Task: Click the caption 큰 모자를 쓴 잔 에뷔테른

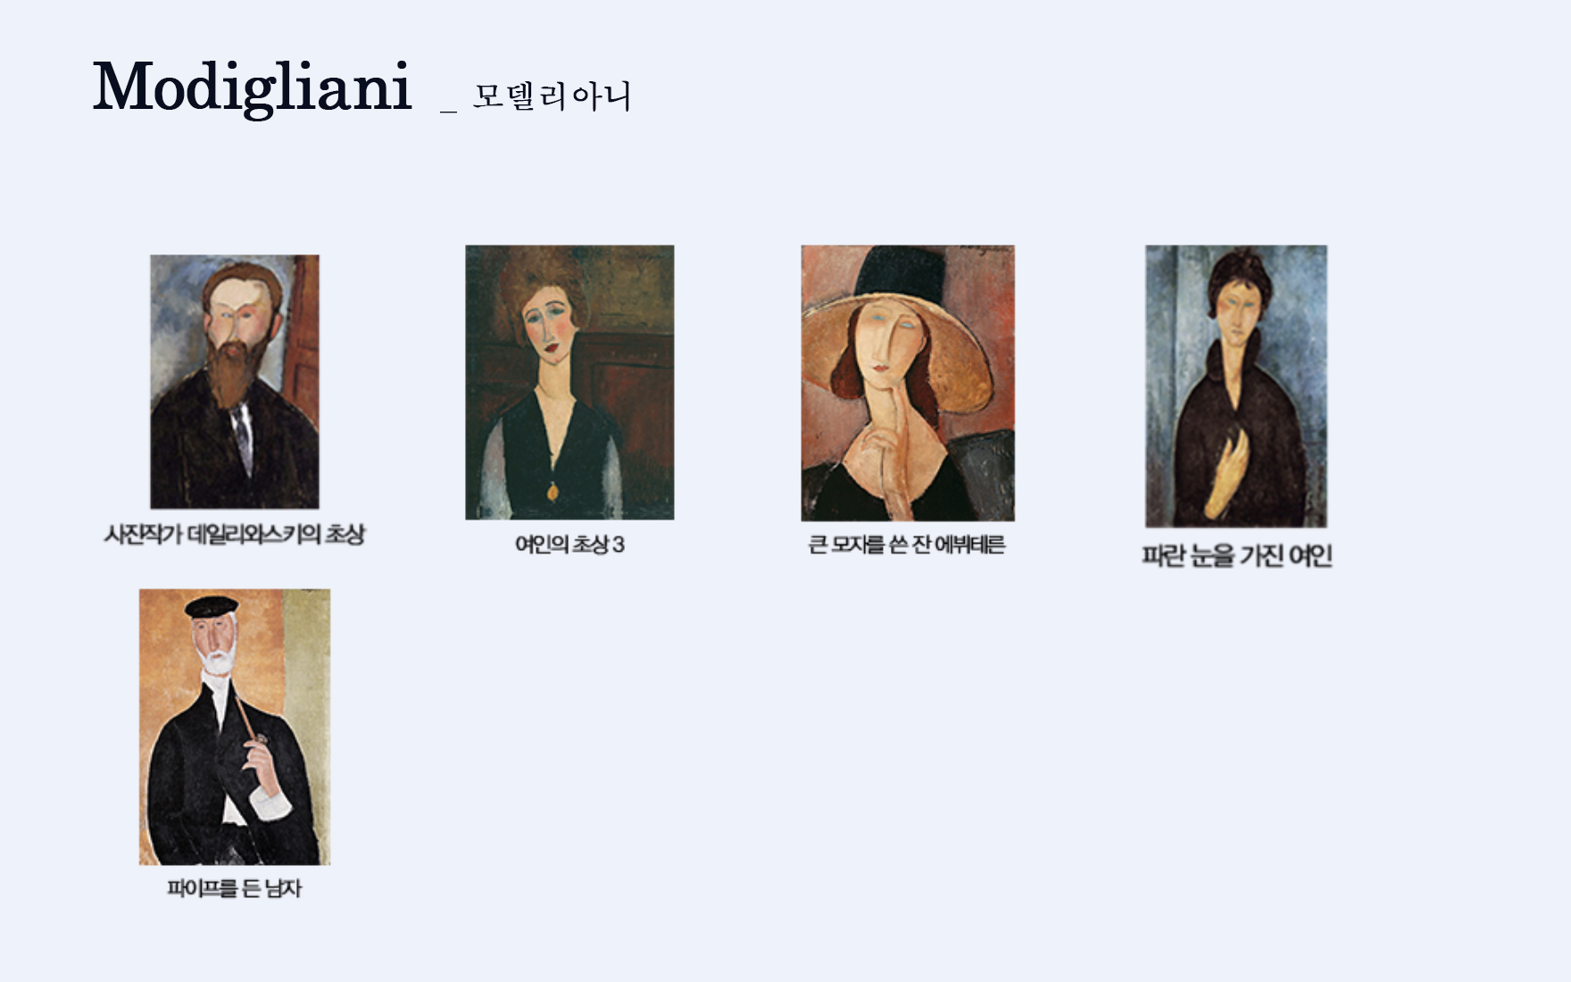Action: pos(907,545)
